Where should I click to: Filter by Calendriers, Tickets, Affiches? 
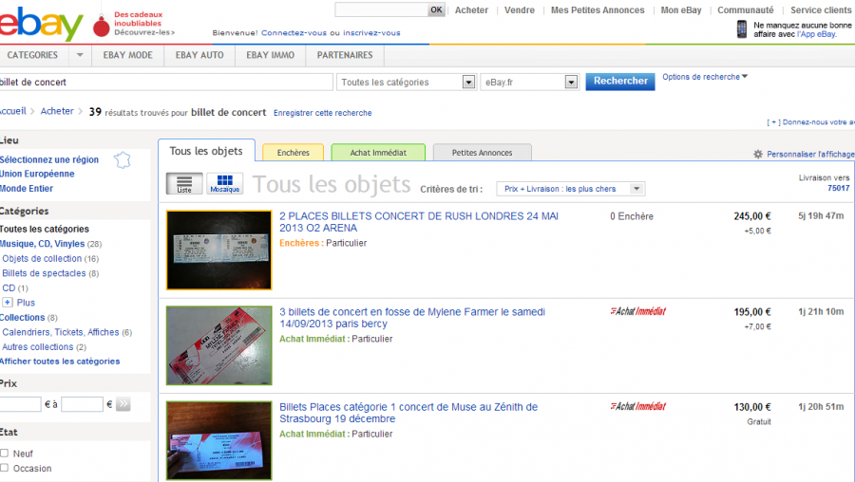point(61,332)
